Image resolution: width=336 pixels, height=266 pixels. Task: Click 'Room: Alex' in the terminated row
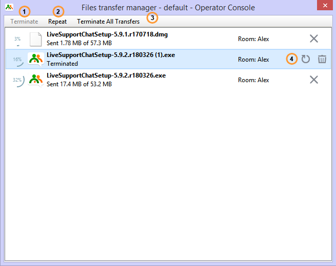tap(253, 60)
